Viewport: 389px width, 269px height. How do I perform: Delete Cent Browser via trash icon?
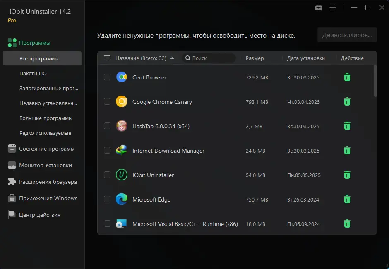(347, 77)
